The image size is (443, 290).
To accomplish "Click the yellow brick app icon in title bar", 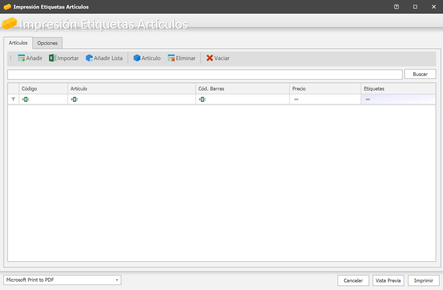I will (7, 7).
